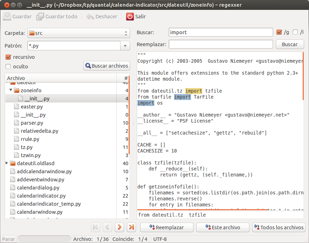The image size is (309, 243).
Task: Click the dateutil.oldlasd folder icon
Action: pyautogui.click(x=13, y=163)
